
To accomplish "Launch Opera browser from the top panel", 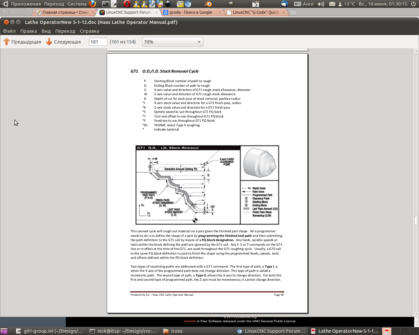I will [x=127, y=4].
